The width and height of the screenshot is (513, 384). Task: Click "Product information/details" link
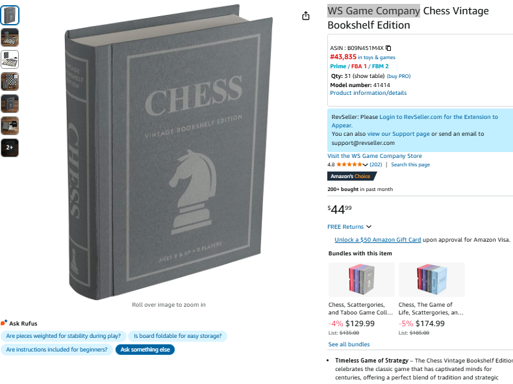368,93
